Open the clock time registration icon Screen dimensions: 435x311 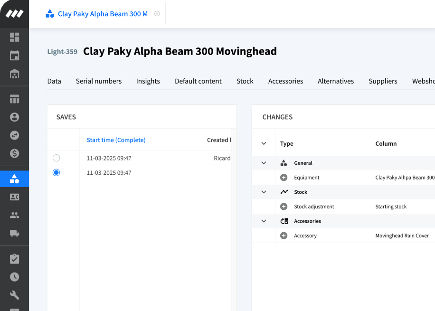coord(14,277)
